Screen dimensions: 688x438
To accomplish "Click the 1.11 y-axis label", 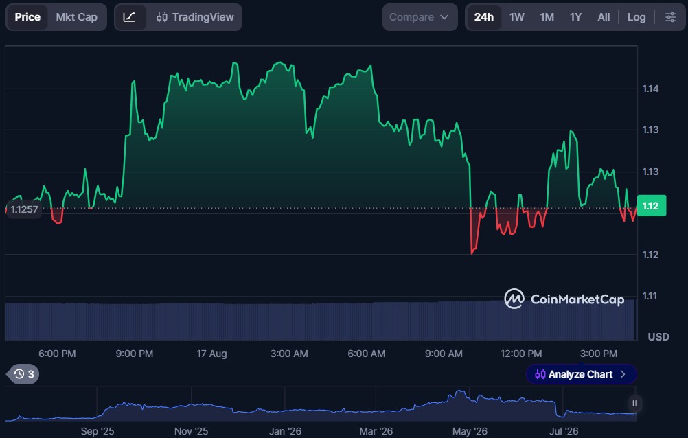I will click(650, 296).
